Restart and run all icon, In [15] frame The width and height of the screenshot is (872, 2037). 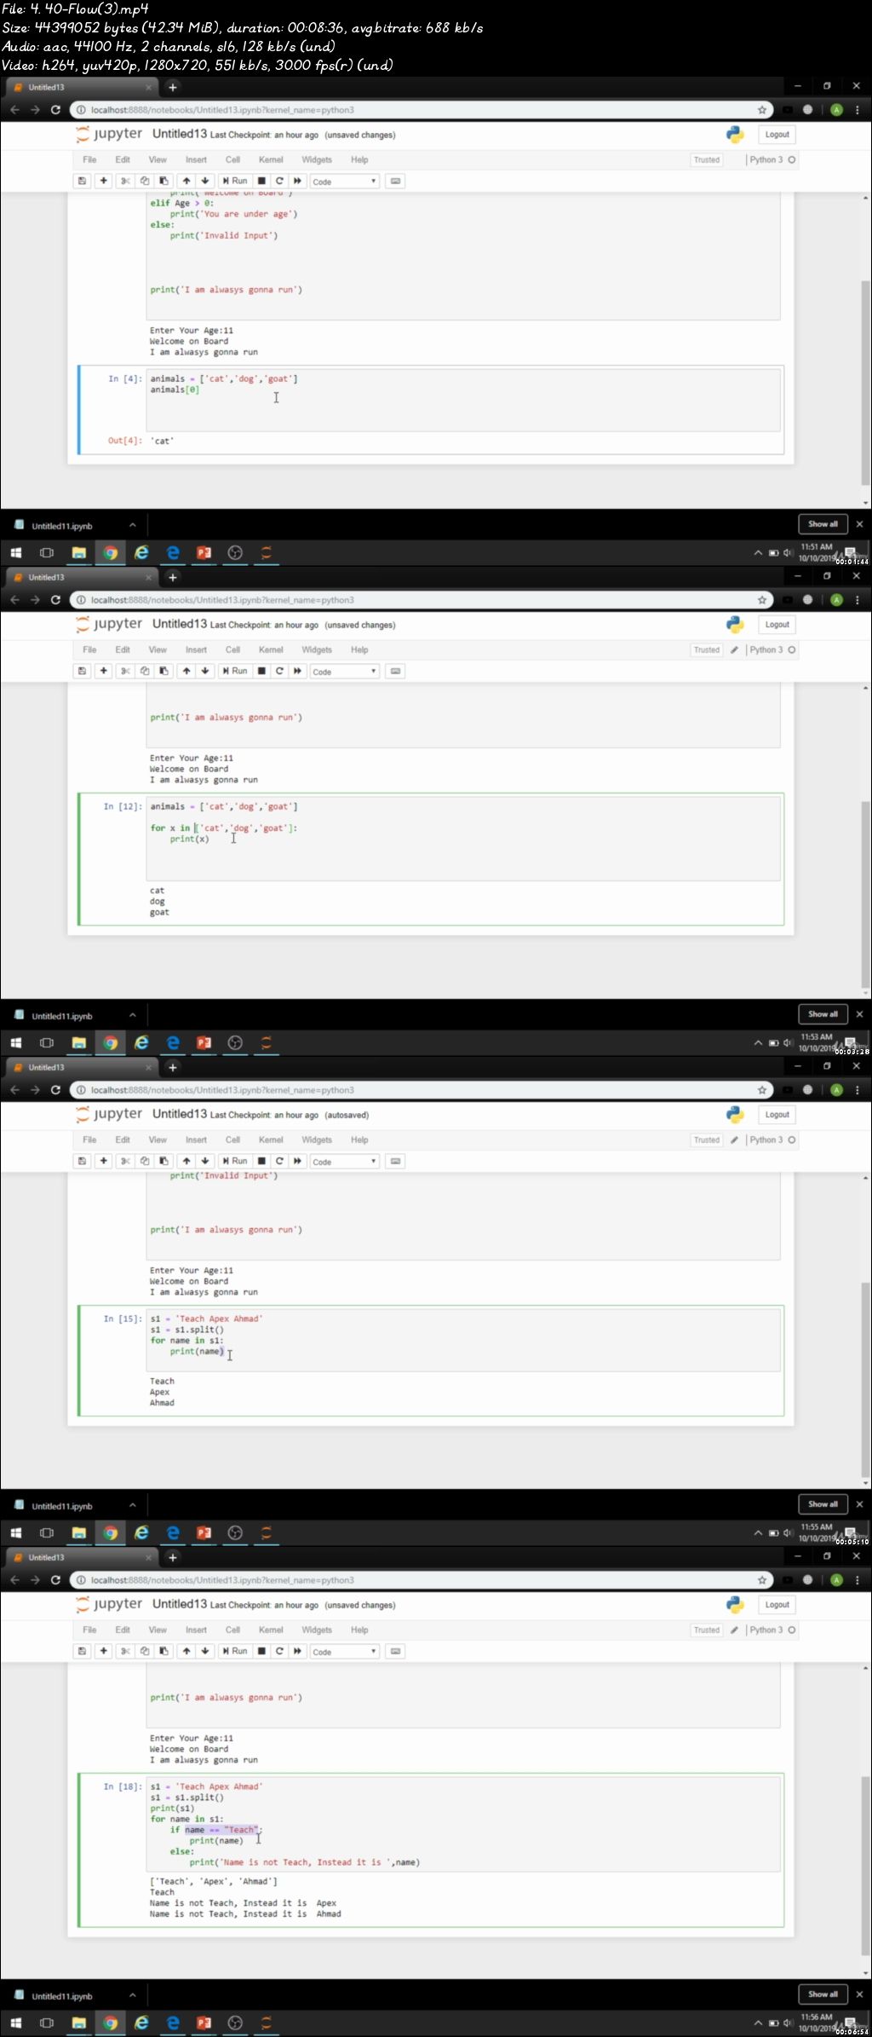(x=297, y=1161)
